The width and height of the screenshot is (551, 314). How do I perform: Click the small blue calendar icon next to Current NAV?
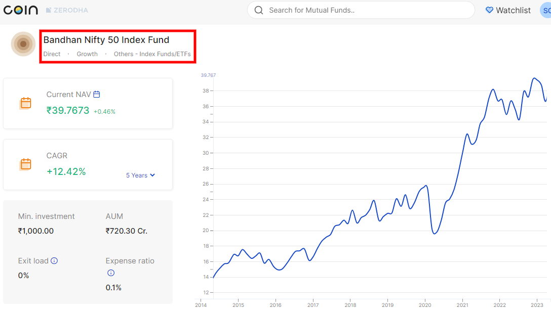pos(96,94)
